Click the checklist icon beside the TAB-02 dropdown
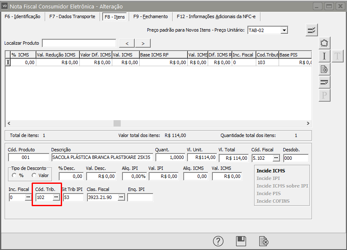The height and width of the screenshot is (250, 347). click(312, 30)
